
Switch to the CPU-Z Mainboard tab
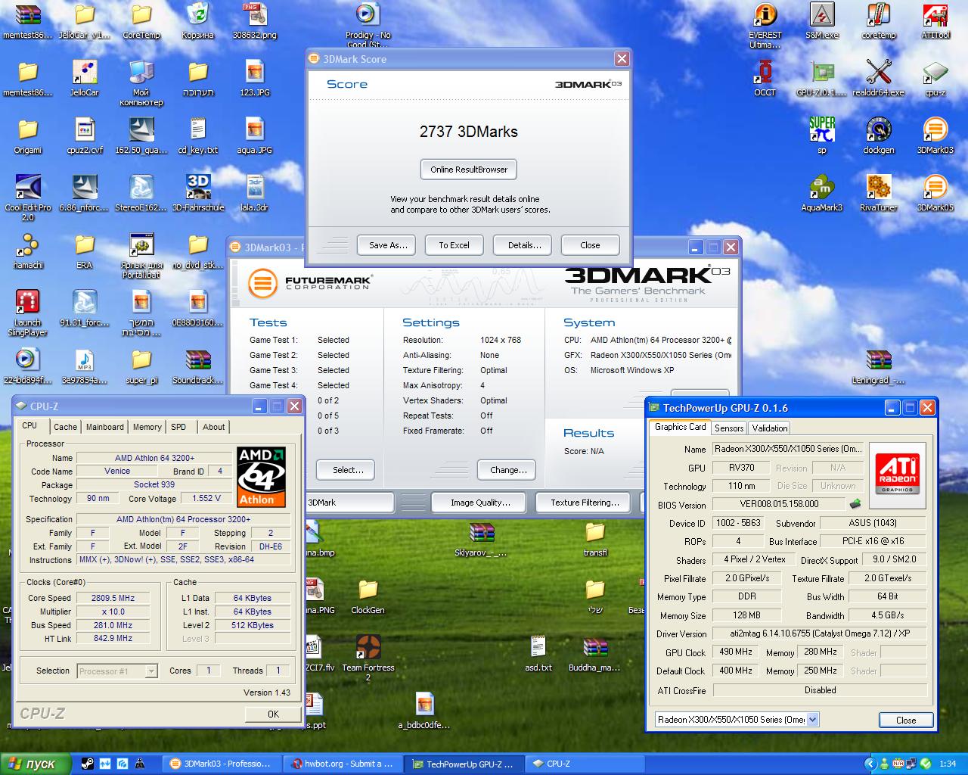tap(104, 427)
